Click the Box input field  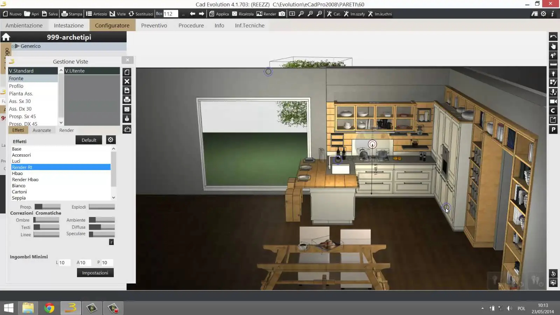(x=170, y=14)
